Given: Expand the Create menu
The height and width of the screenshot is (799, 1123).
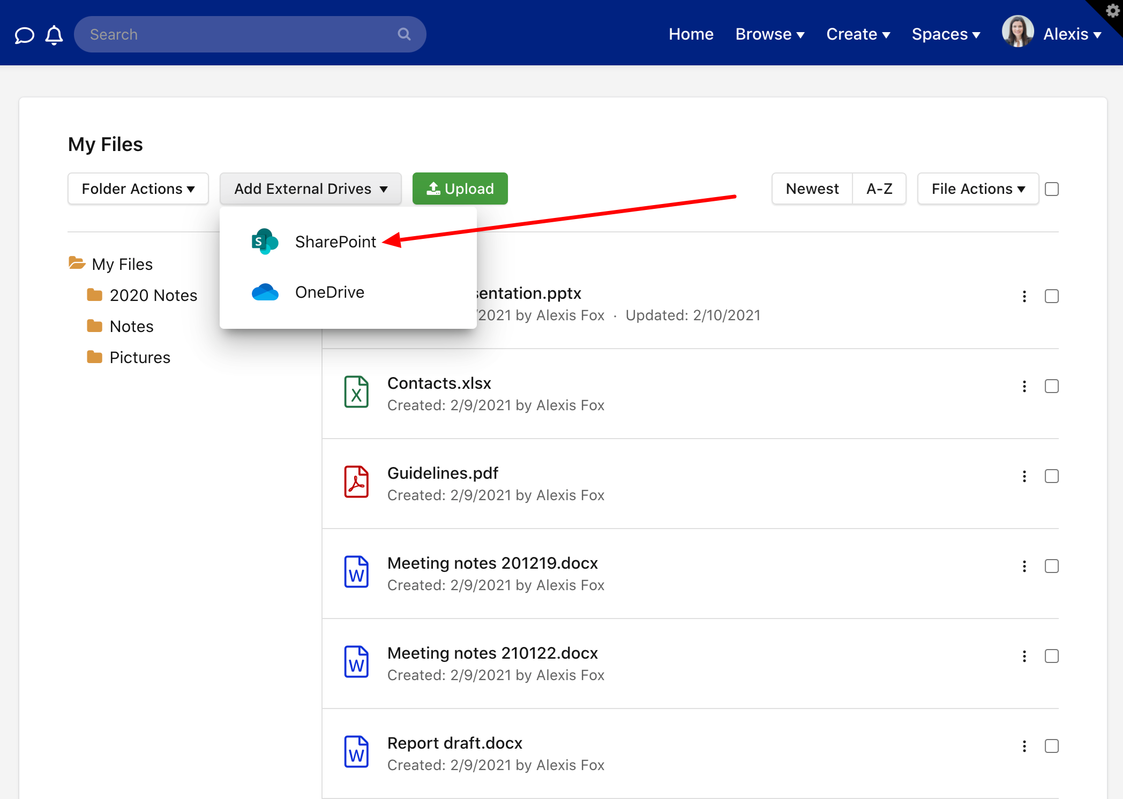Looking at the screenshot, I should [x=858, y=34].
